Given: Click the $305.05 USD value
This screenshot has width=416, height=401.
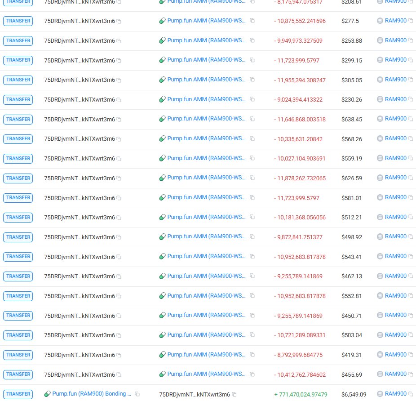Looking at the screenshot, I should click(x=352, y=80).
